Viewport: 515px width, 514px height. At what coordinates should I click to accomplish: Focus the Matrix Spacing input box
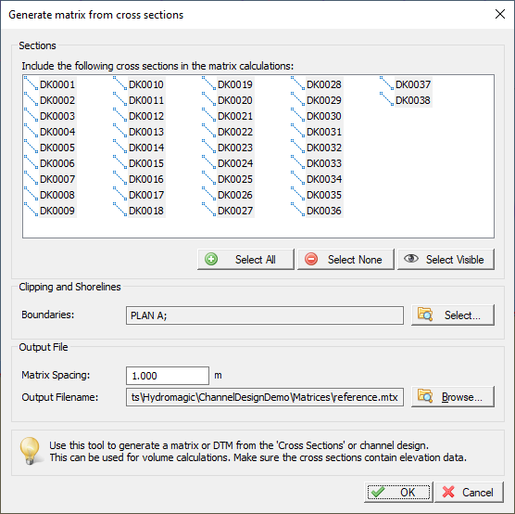(x=168, y=376)
